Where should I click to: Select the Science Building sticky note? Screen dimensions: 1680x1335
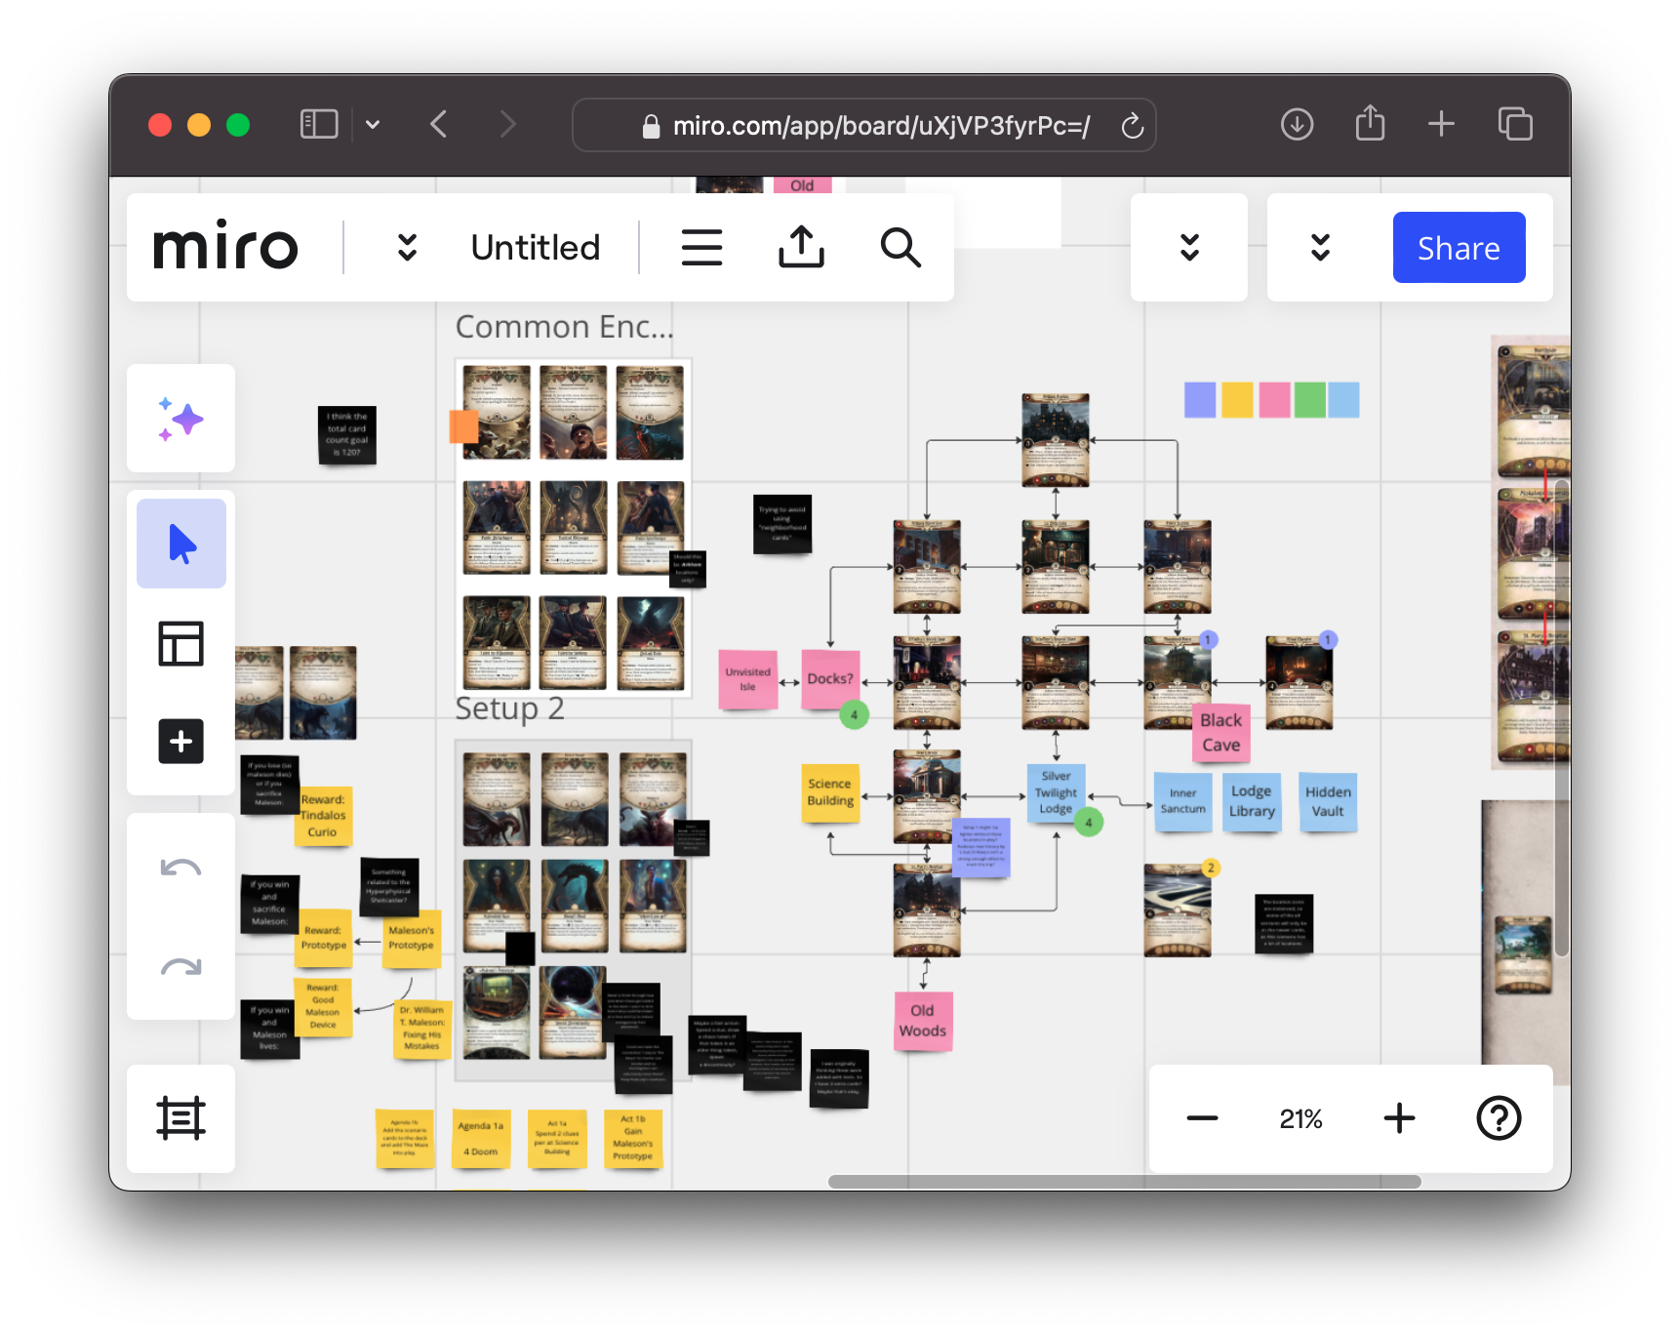click(830, 792)
